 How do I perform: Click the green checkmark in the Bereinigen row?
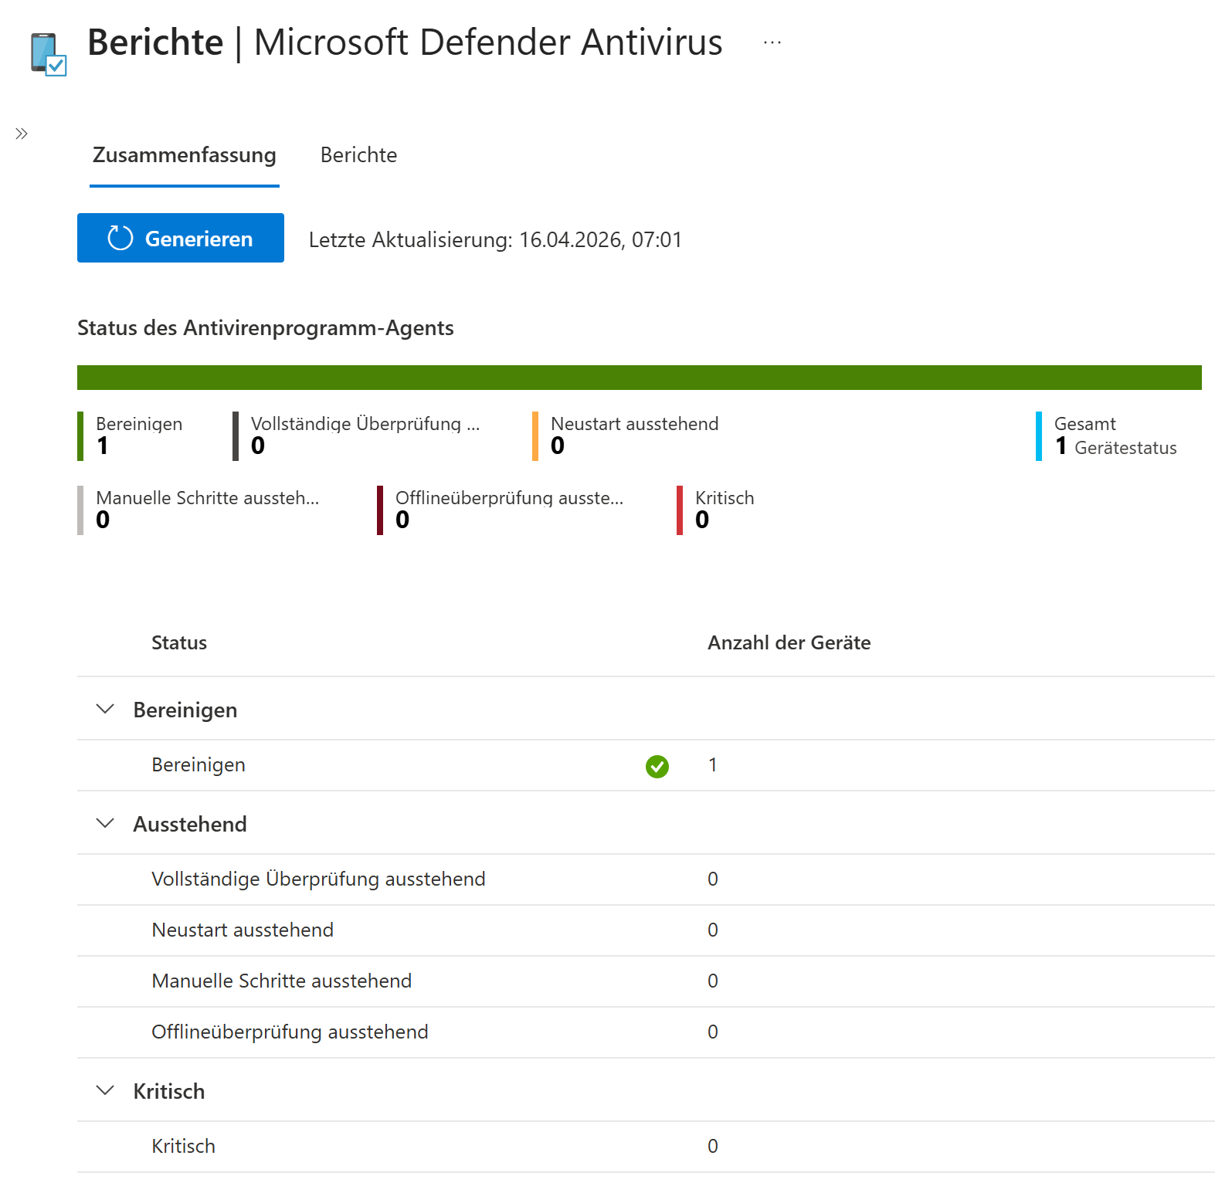[x=657, y=766]
